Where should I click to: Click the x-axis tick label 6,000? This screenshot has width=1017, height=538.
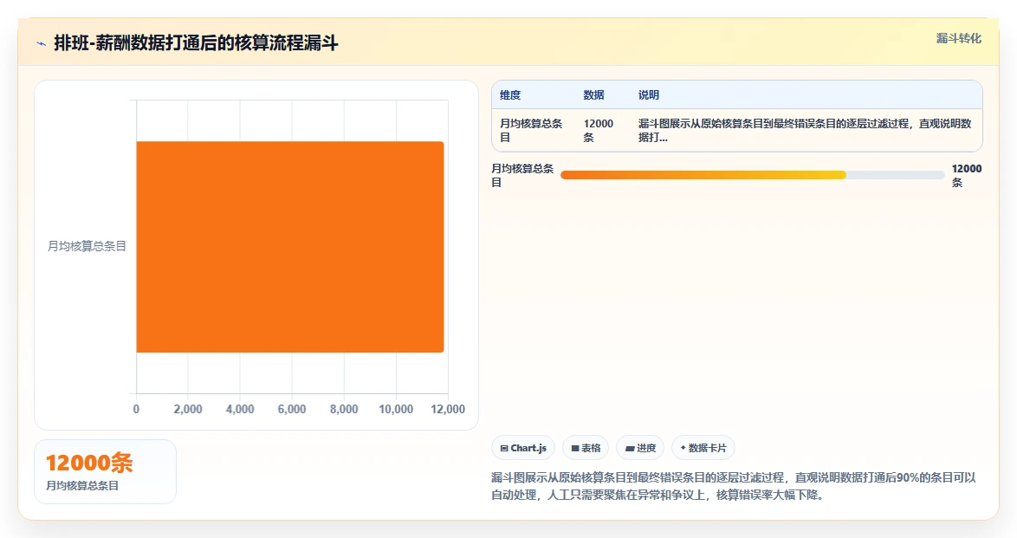click(x=292, y=409)
